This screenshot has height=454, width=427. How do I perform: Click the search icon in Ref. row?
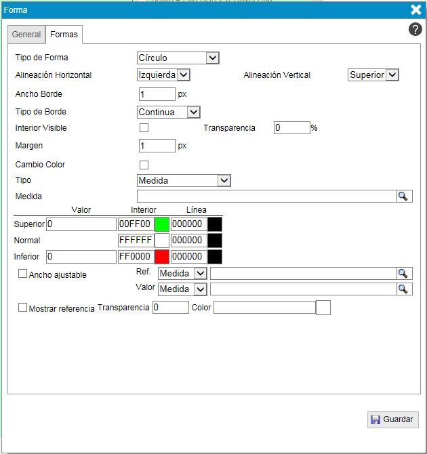[403, 273]
